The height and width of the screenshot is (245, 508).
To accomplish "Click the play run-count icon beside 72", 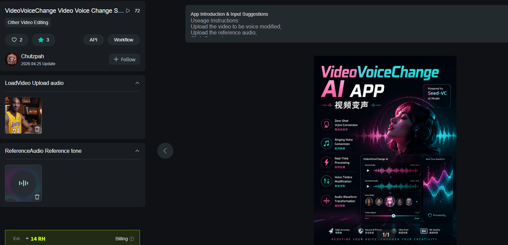I will coord(128,11).
